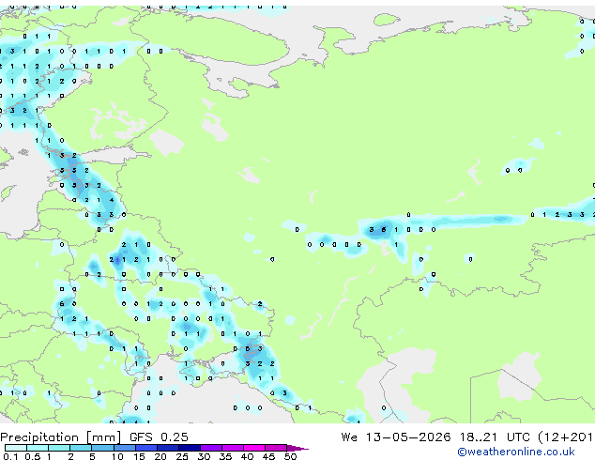595x460 pixels.
Task: Click the '10' legend scale value
Action: click(117, 456)
